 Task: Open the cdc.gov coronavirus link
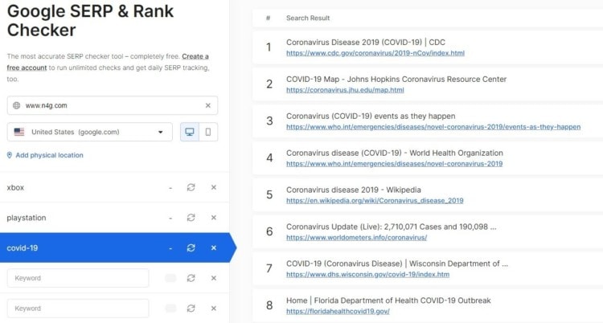pyautogui.click(x=375, y=53)
